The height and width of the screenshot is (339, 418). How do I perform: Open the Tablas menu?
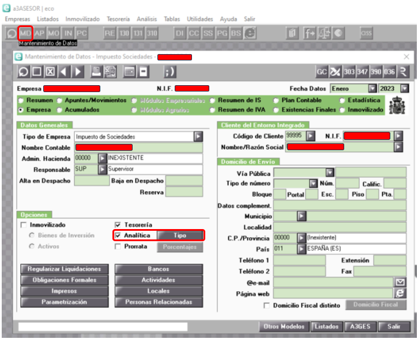click(x=172, y=19)
